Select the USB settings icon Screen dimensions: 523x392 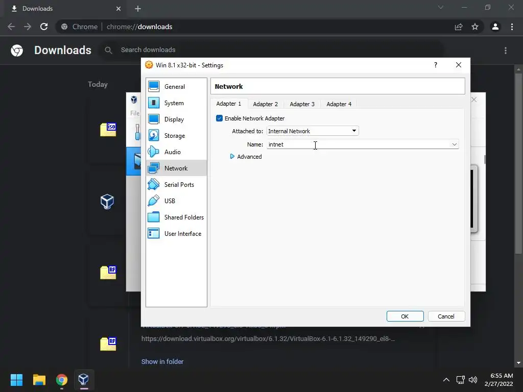(154, 201)
